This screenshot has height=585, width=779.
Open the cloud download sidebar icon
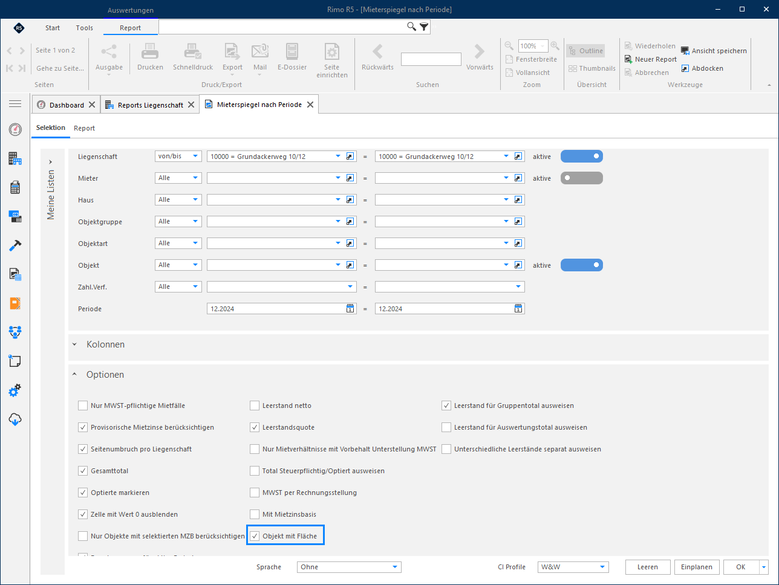(15, 419)
